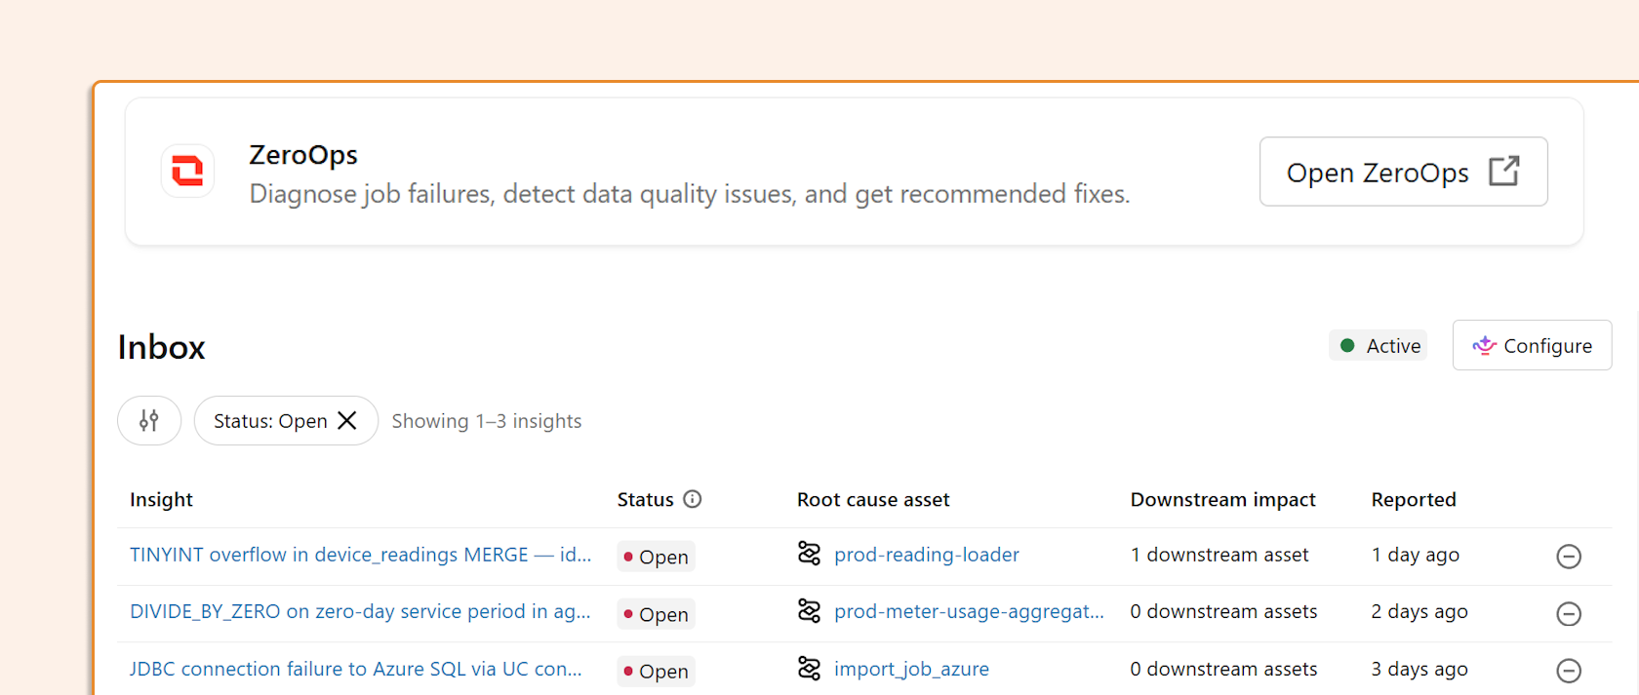
Task: Click the ZeroOps red logo icon
Action: point(187,171)
